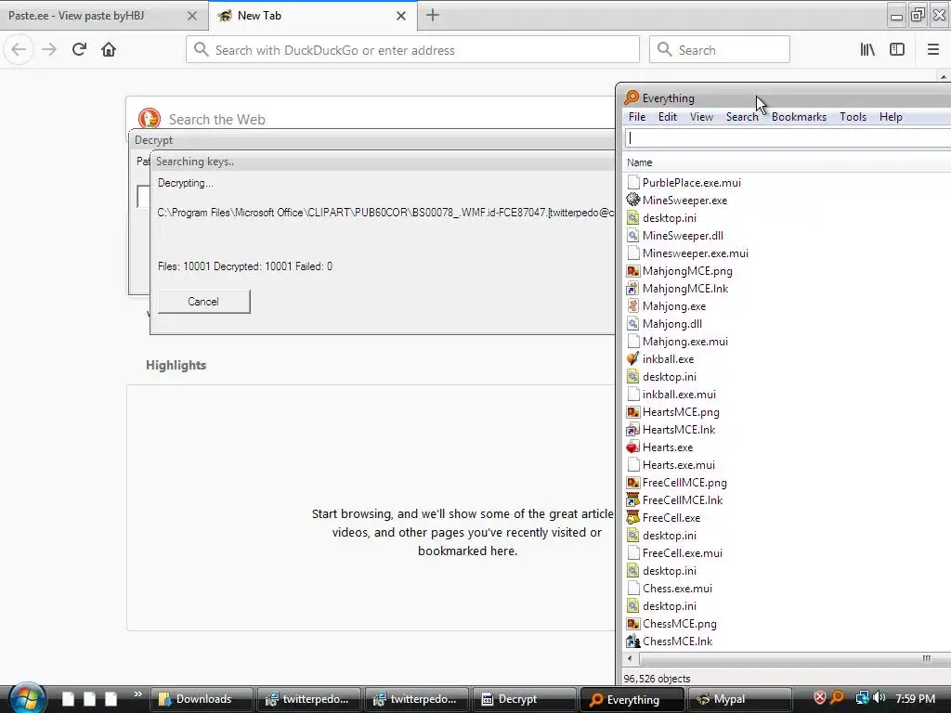Screen dimensions: 951x713
Task: Close the Paste.ee tab
Action: click(x=191, y=16)
